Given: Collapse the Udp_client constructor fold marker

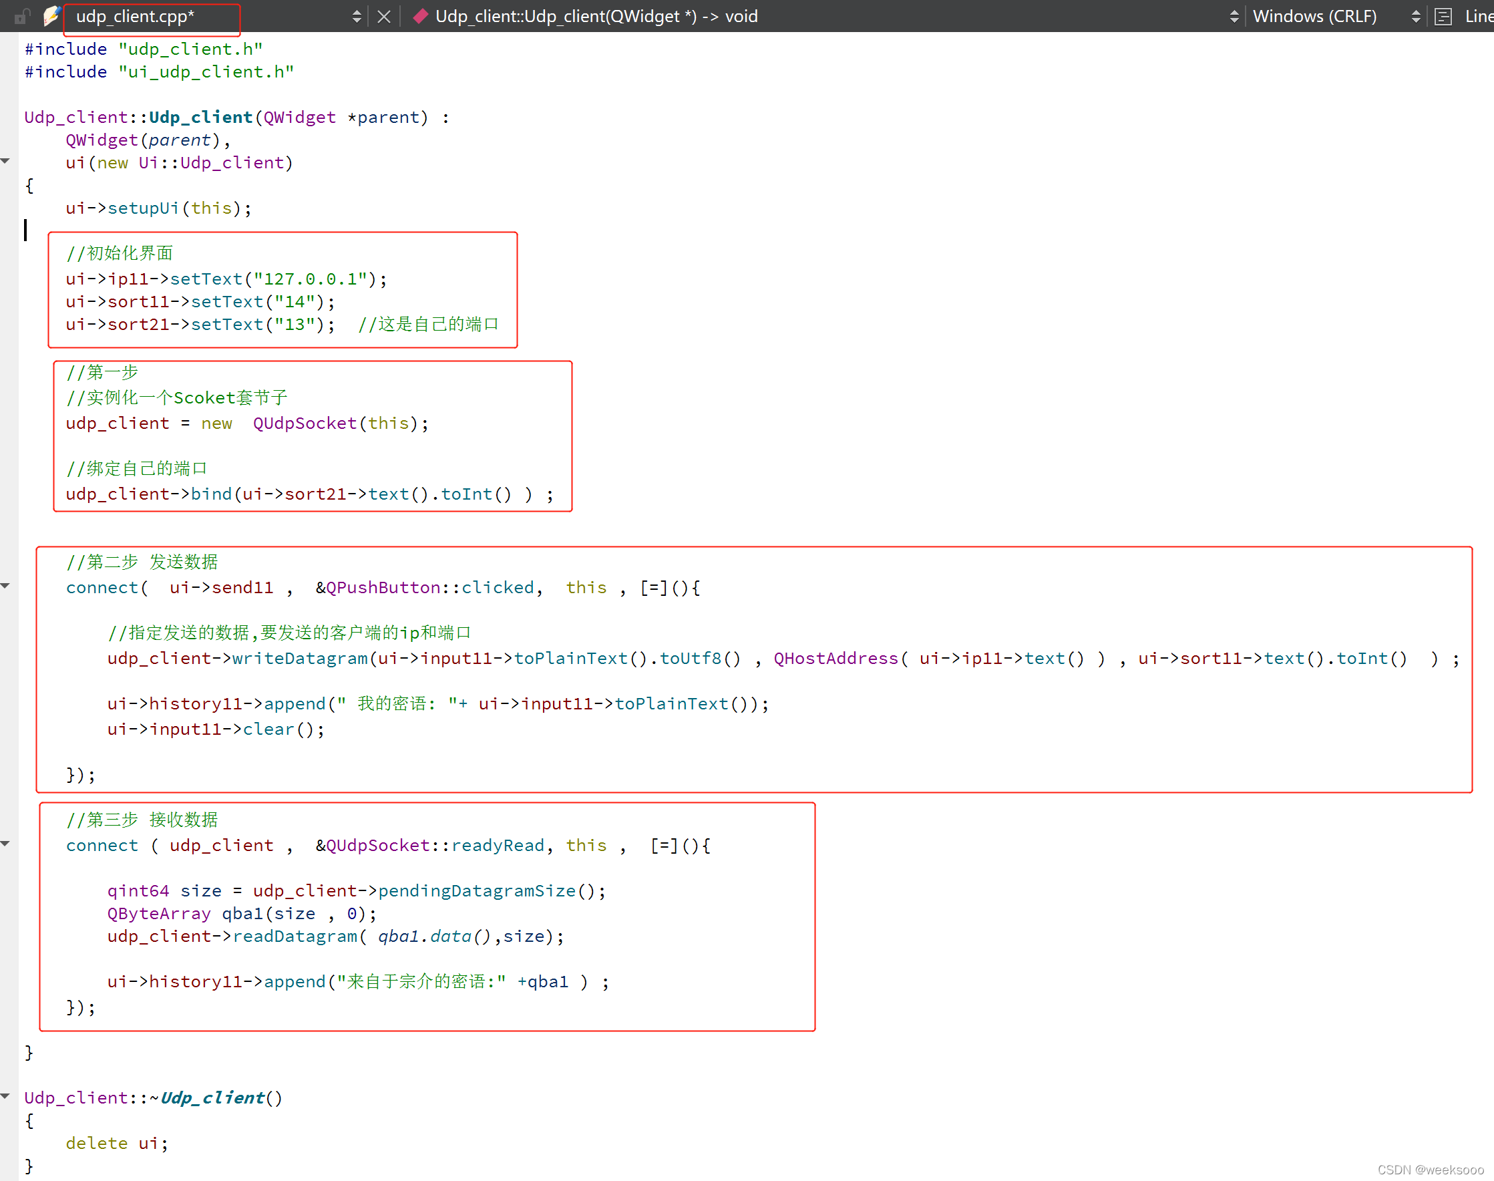Looking at the screenshot, I should pos(5,161).
